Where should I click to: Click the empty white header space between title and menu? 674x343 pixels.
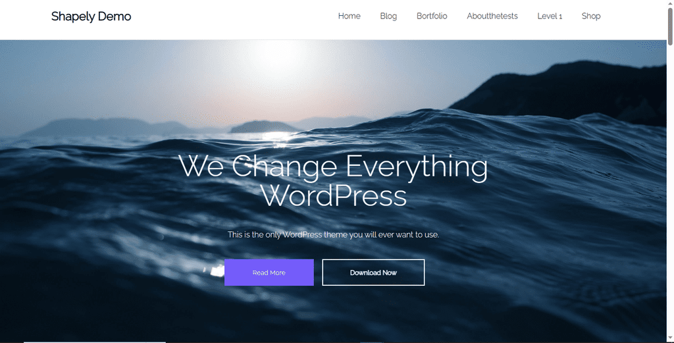[x=234, y=16]
